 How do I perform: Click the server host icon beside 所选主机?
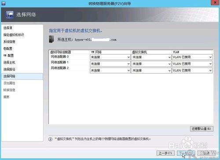(x=51, y=39)
